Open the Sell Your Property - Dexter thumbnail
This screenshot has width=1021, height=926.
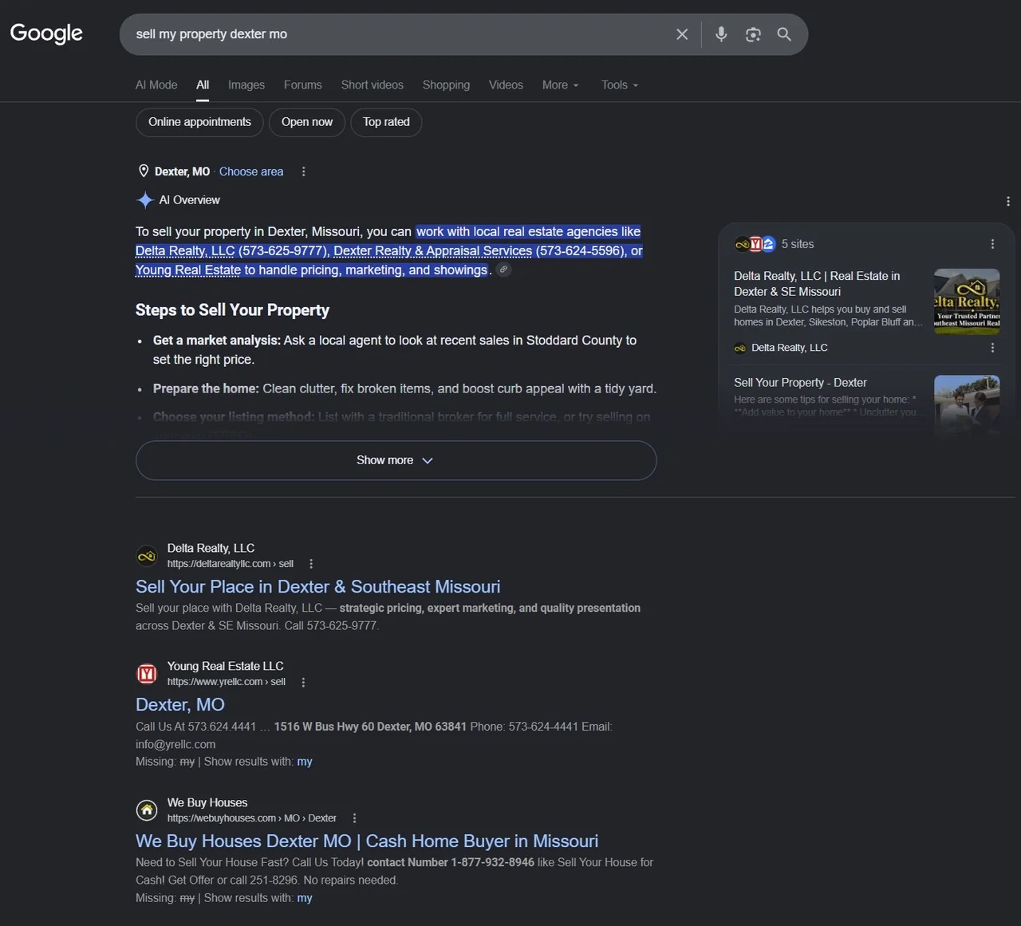[967, 407]
